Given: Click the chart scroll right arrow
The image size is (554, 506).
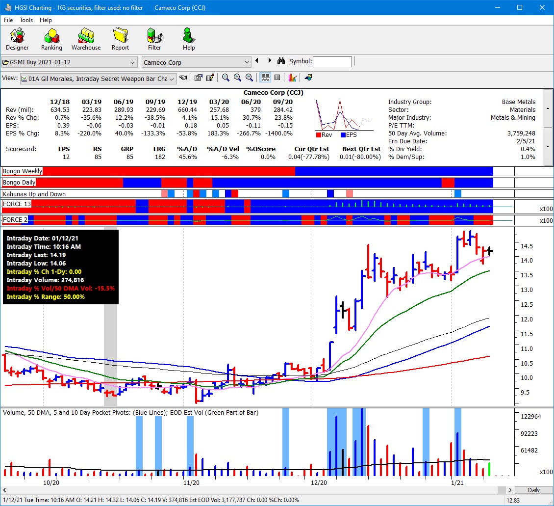Looking at the screenshot, I should [510, 490].
